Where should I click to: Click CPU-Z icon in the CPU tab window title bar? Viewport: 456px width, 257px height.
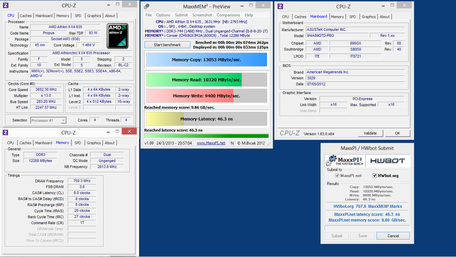coord(5,5)
